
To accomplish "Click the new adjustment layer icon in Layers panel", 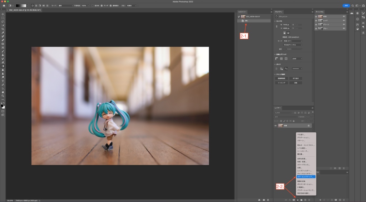I will 298,200.
